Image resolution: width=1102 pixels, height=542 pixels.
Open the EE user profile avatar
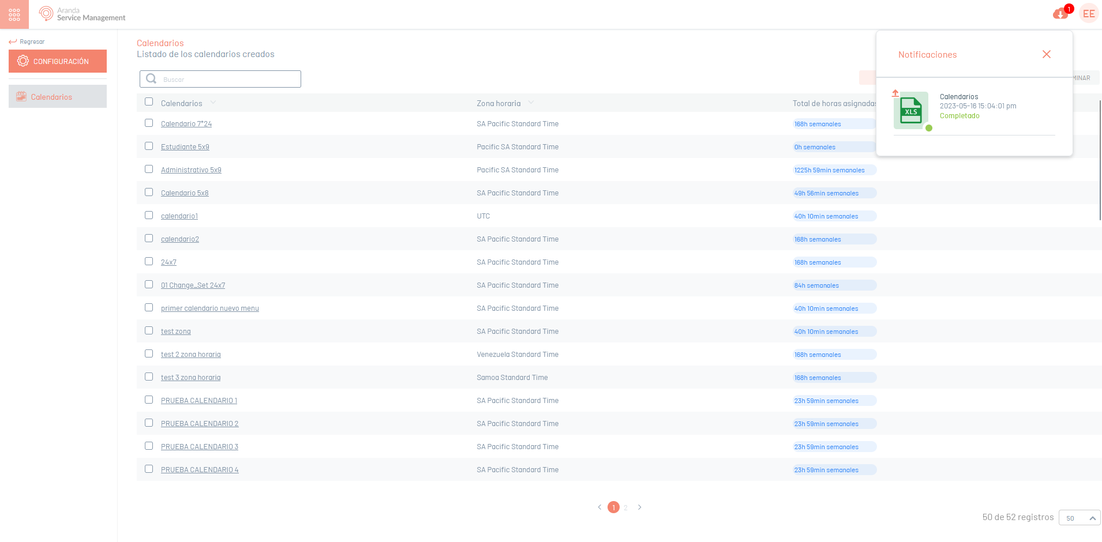pos(1089,14)
